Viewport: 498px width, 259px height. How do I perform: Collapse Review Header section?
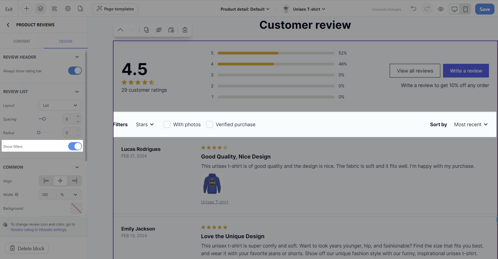(x=77, y=57)
